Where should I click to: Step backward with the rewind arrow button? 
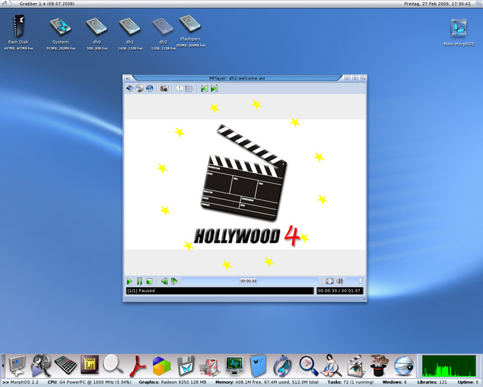pyautogui.click(x=164, y=281)
